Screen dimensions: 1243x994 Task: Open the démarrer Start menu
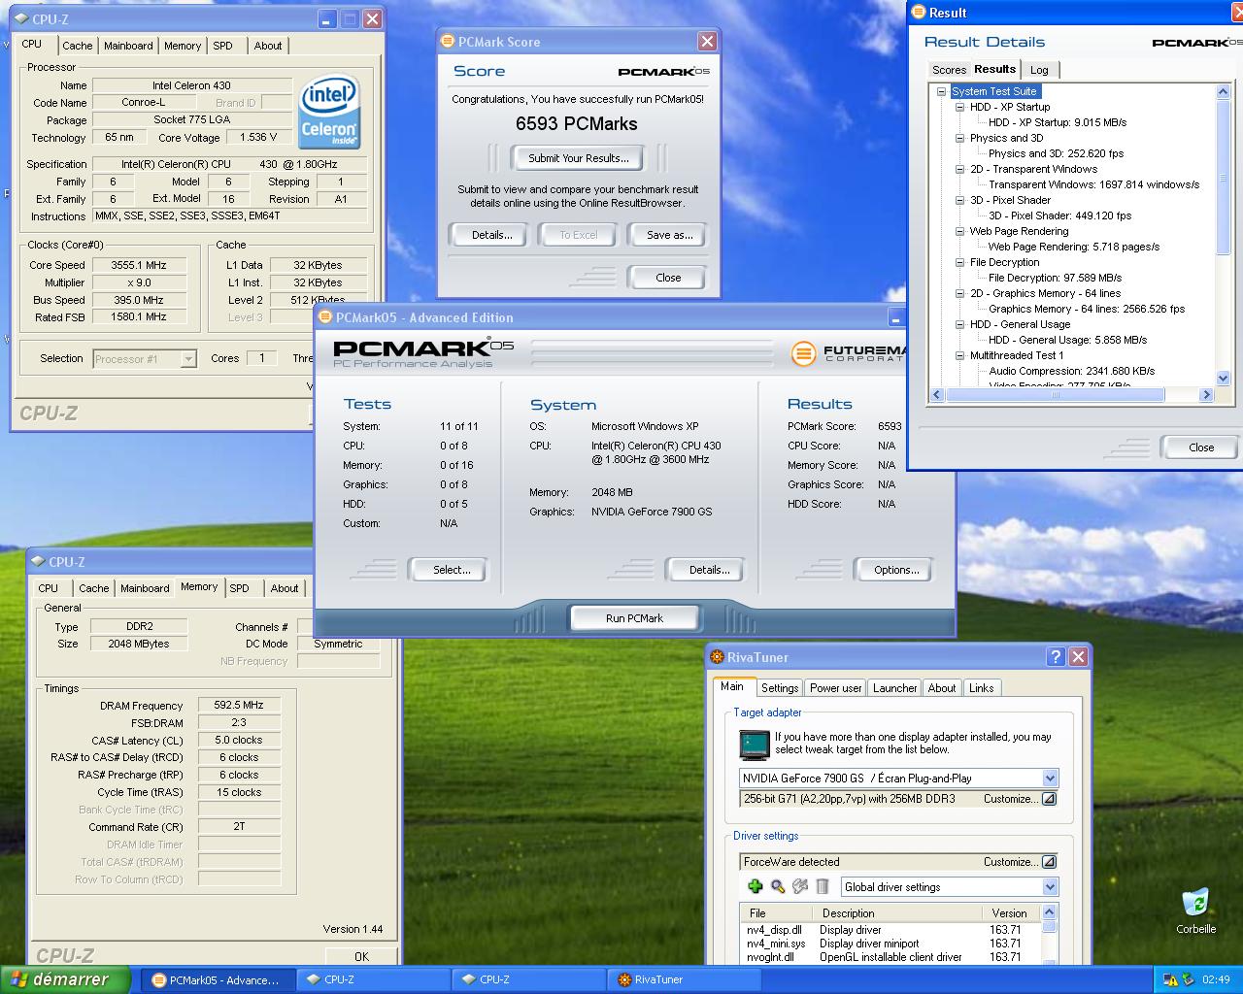tap(65, 979)
